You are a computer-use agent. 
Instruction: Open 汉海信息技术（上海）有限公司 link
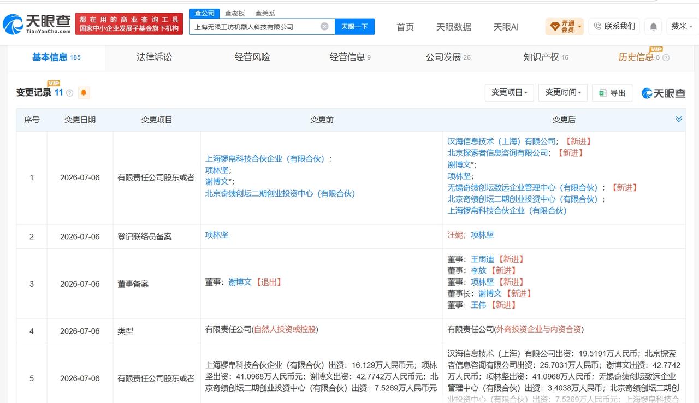502,141
